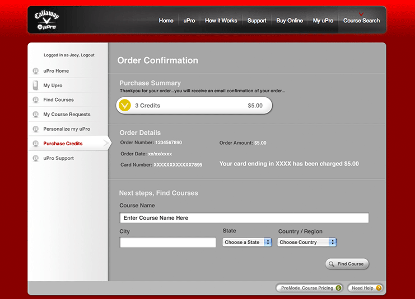
Task: Open Buy Online in the navigation
Action: tap(290, 21)
